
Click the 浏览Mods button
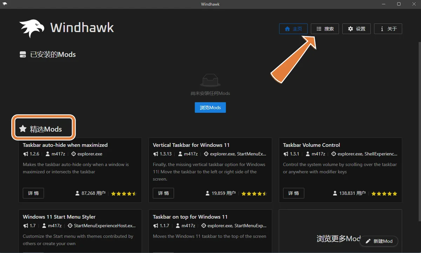click(x=210, y=107)
